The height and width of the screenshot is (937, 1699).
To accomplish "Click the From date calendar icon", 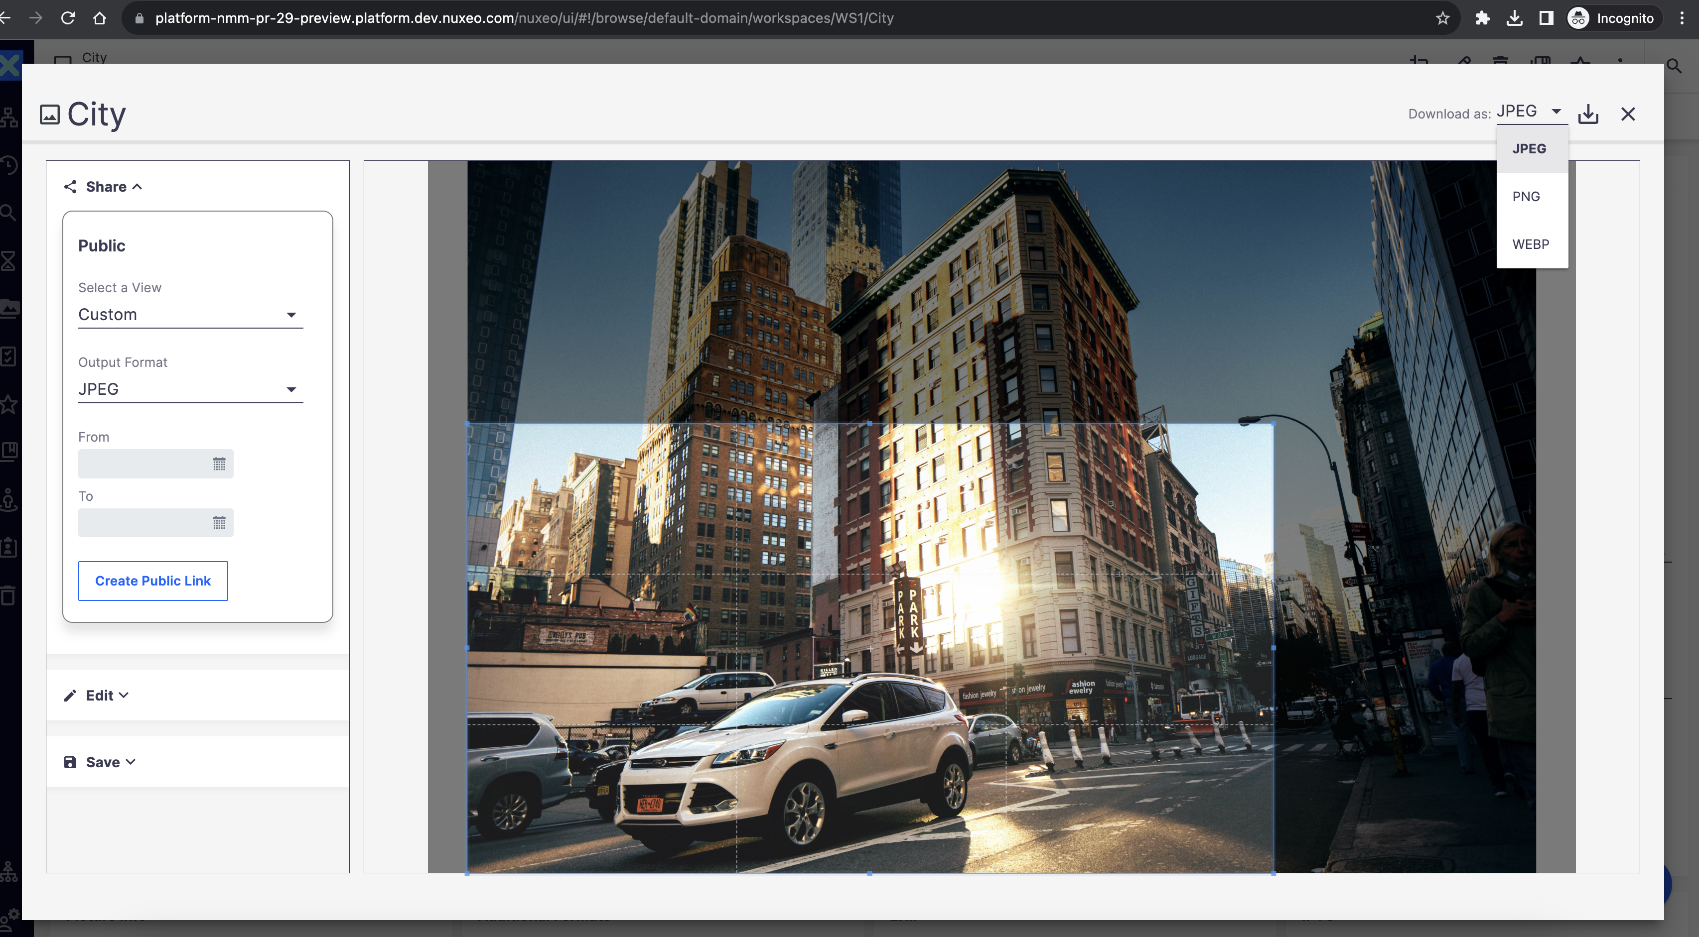I will pyautogui.click(x=219, y=464).
